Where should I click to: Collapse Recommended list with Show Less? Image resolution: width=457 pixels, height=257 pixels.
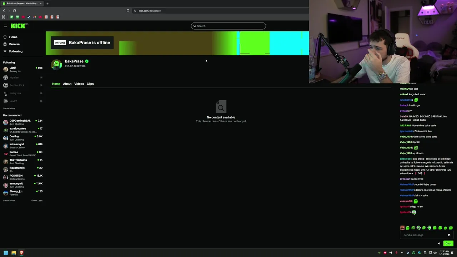pyautogui.click(x=37, y=201)
